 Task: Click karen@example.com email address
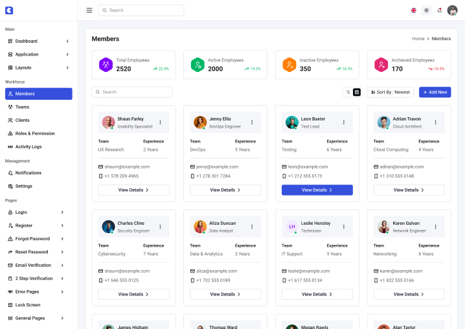point(401,271)
